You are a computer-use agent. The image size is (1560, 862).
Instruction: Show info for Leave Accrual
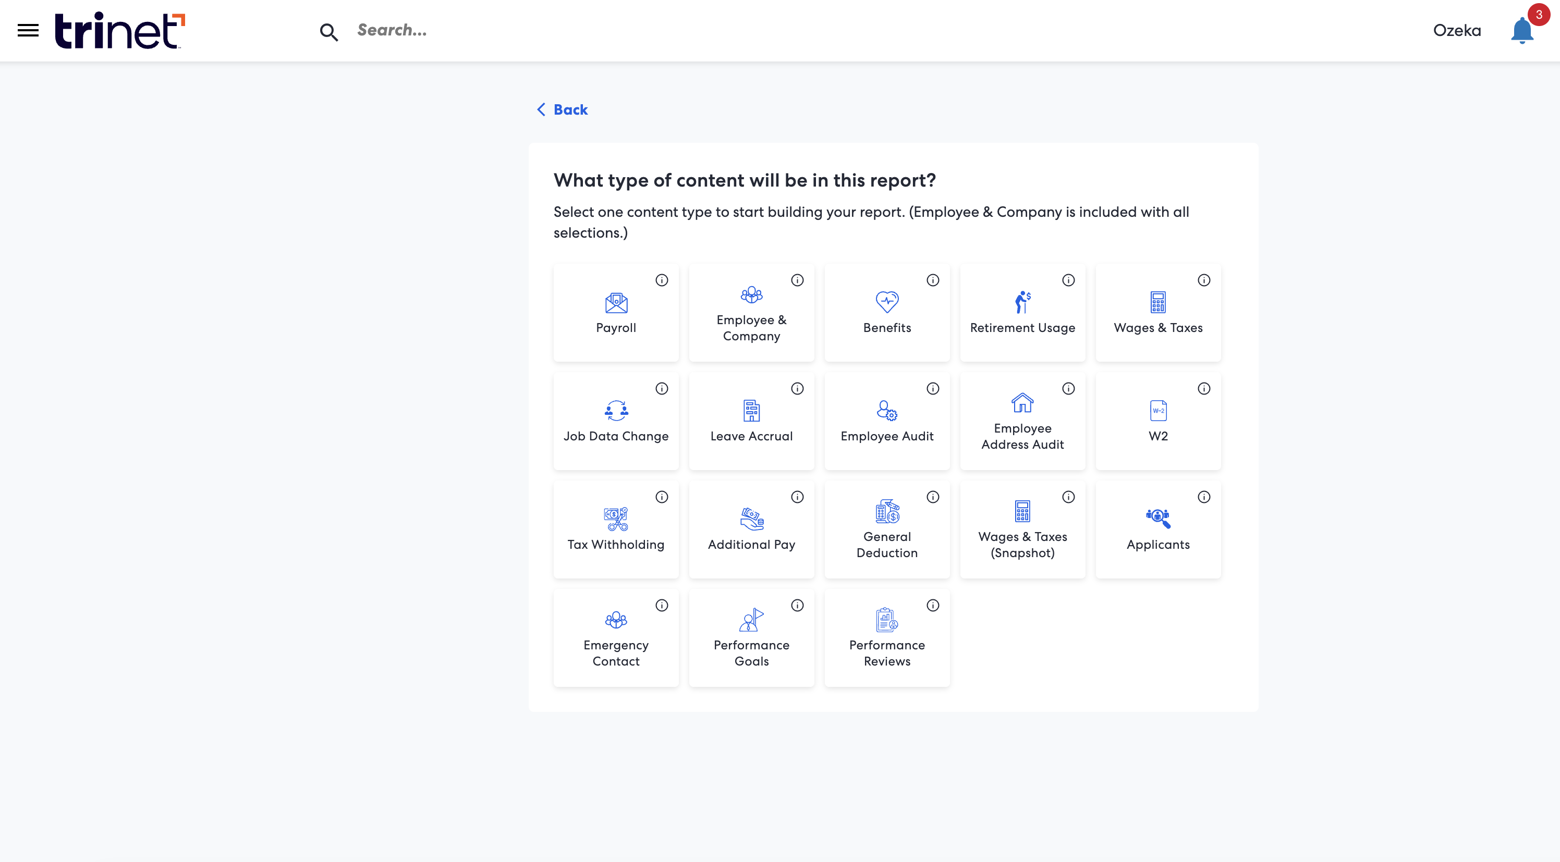(x=798, y=389)
